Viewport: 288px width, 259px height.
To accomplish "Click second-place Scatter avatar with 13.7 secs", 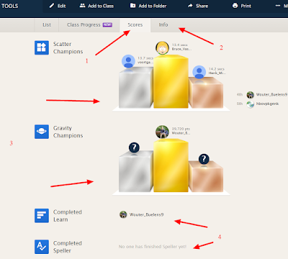I will [x=128, y=61].
